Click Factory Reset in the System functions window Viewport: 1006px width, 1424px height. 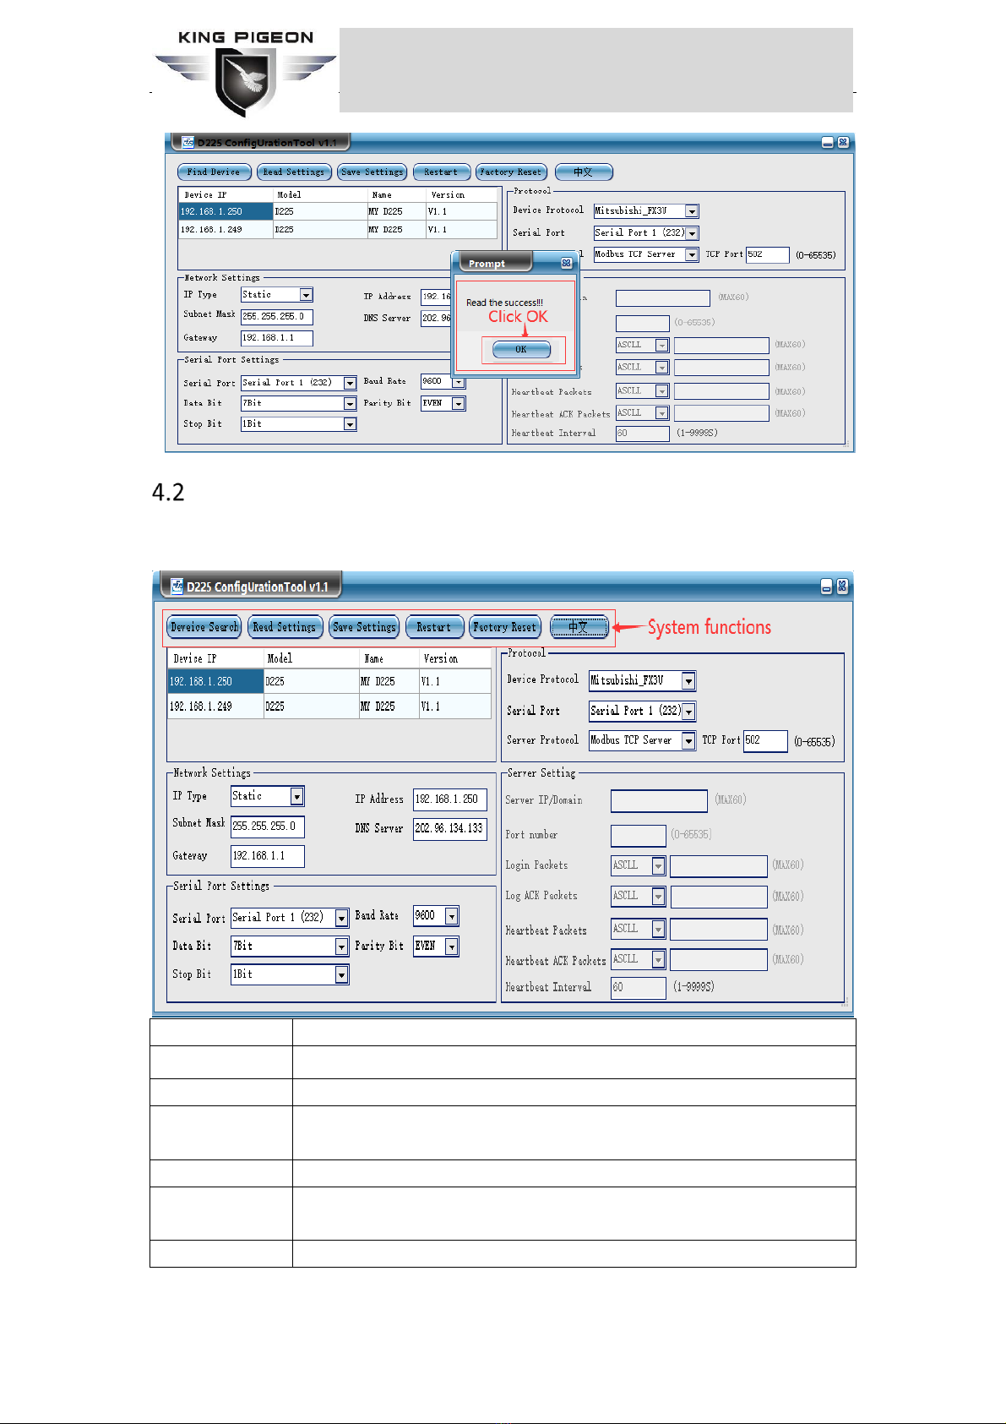pos(505,627)
